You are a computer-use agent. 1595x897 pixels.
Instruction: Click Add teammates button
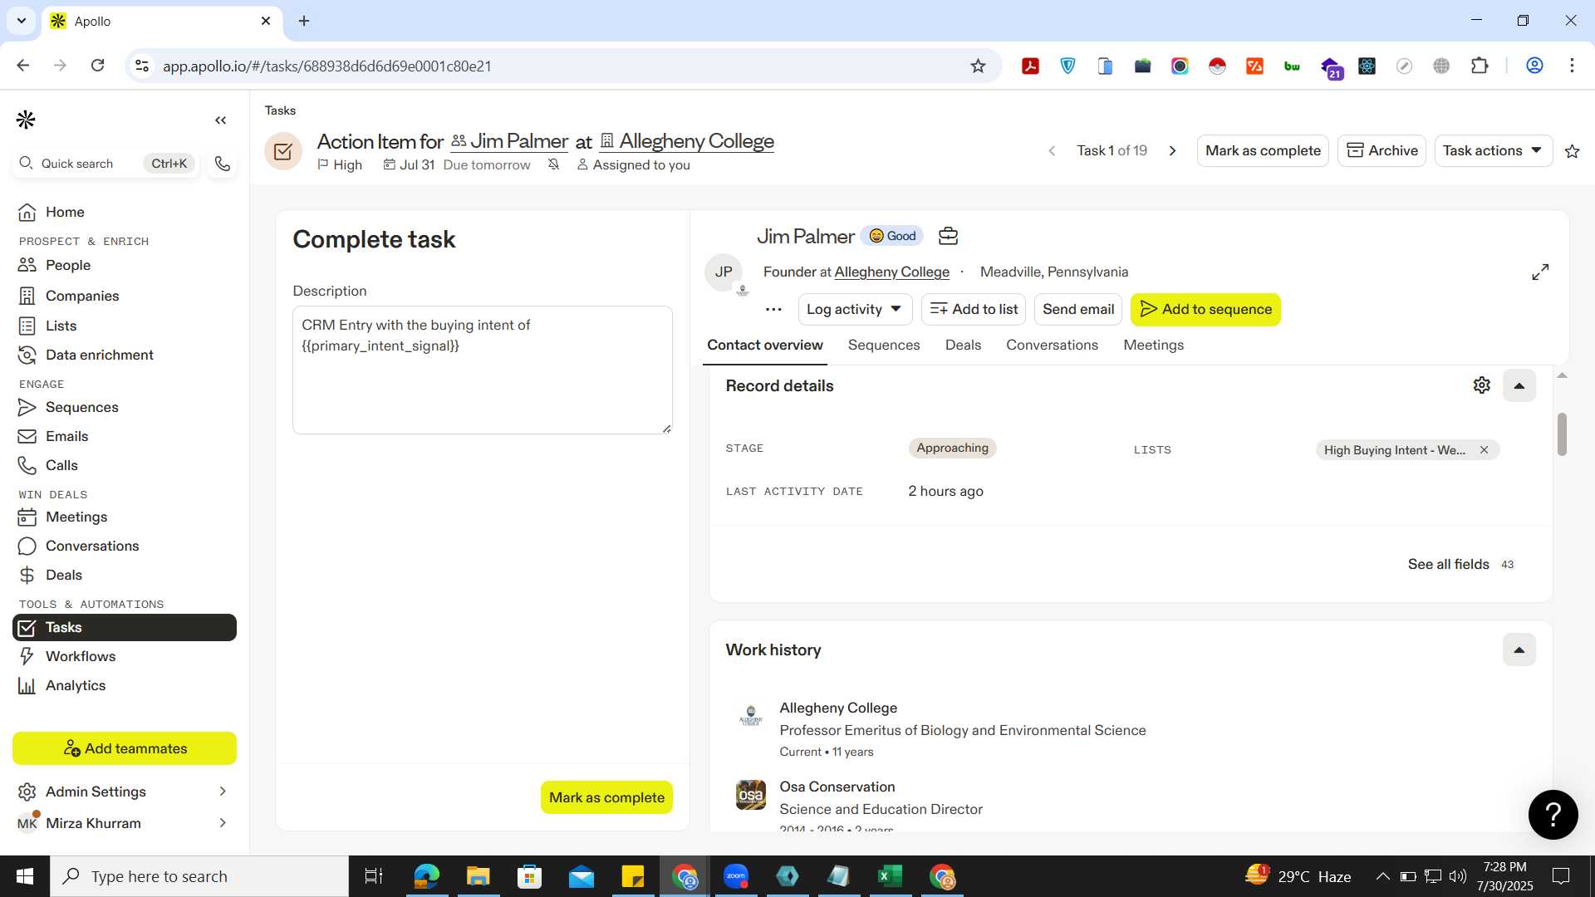click(x=125, y=748)
